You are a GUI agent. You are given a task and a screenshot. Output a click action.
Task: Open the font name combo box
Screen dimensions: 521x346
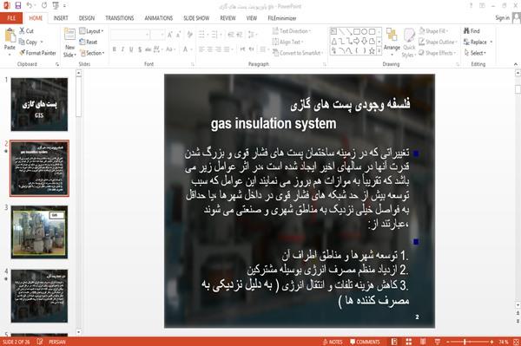tap(130, 34)
